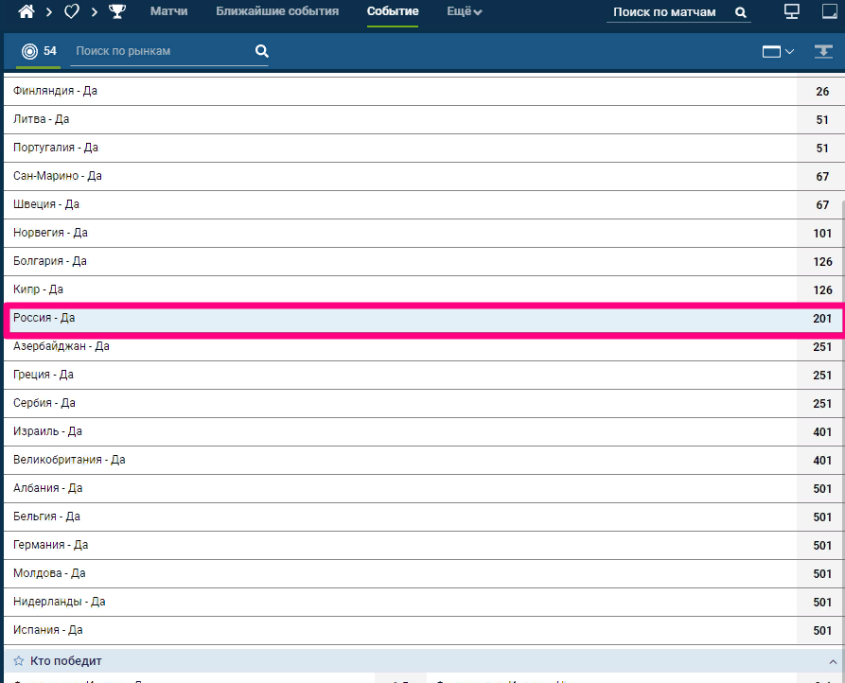845x683 pixels.
Task: Click the Болгария - Да label
Action: coord(49,261)
